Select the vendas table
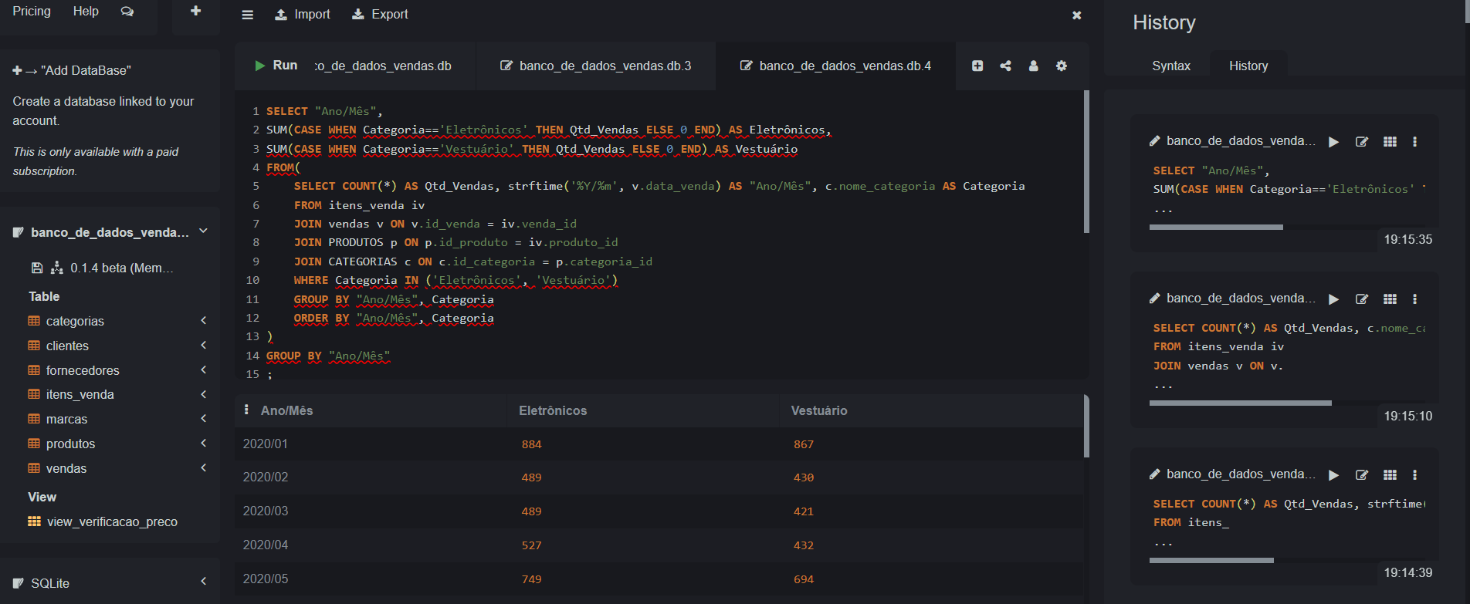The height and width of the screenshot is (604, 1470). [66, 468]
